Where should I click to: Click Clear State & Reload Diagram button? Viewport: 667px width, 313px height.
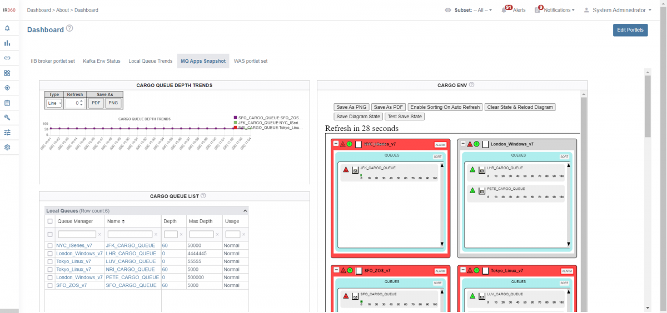pos(520,107)
